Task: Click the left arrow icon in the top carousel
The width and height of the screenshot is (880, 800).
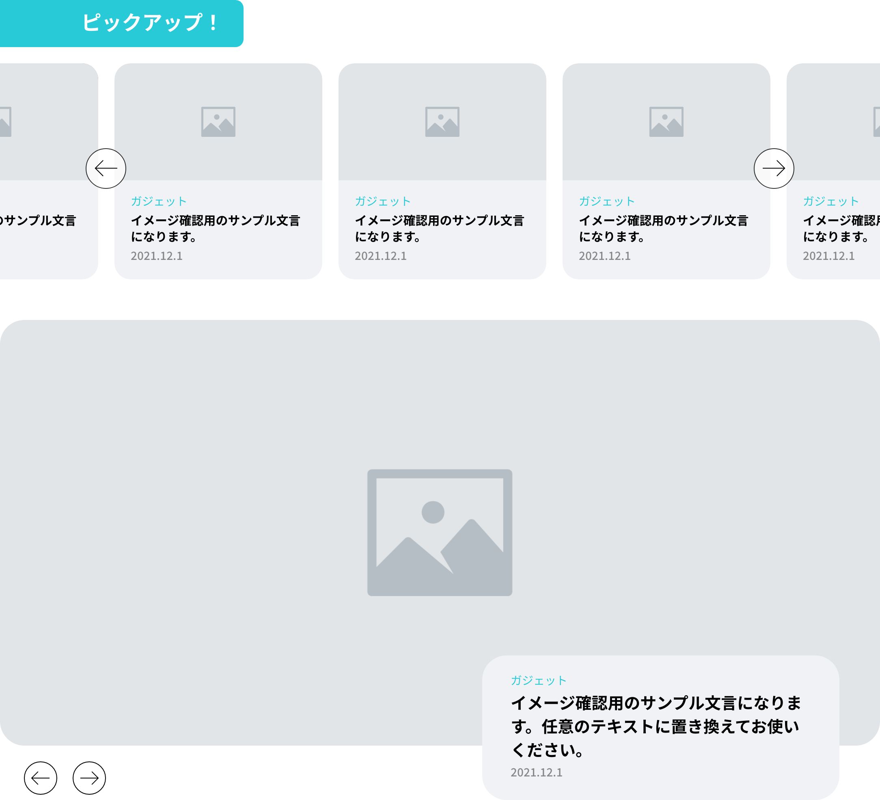Action: pyautogui.click(x=106, y=168)
